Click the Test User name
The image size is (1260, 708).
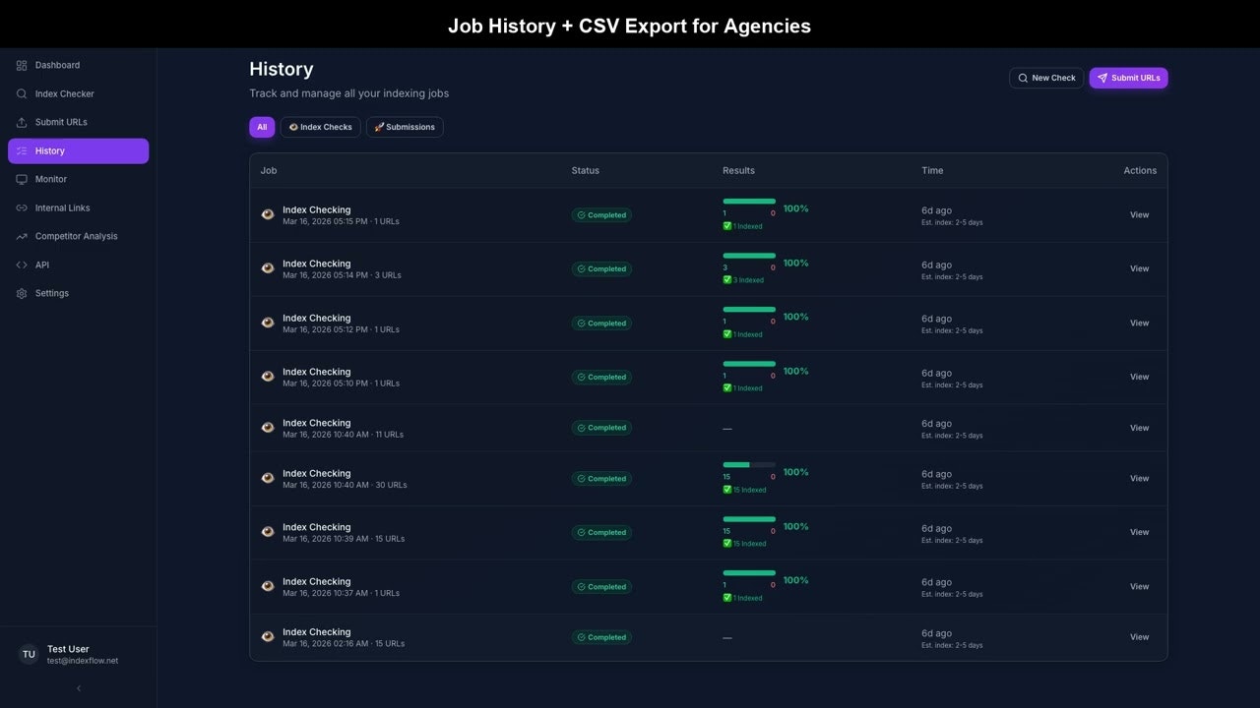[68, 650]
